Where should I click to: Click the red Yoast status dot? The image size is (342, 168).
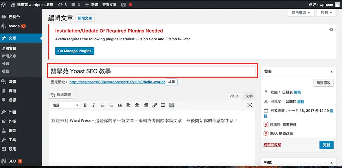tap(130, 5)
